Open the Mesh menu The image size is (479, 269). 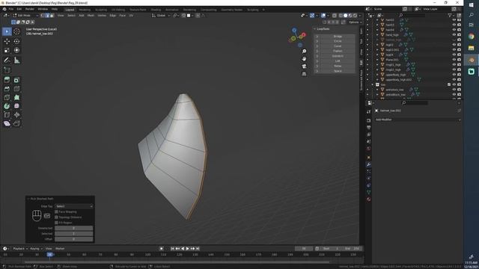point(91,15)
